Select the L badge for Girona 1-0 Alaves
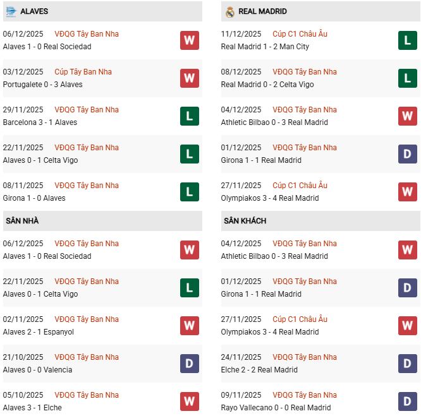The image size is (421, 416). 189,192
